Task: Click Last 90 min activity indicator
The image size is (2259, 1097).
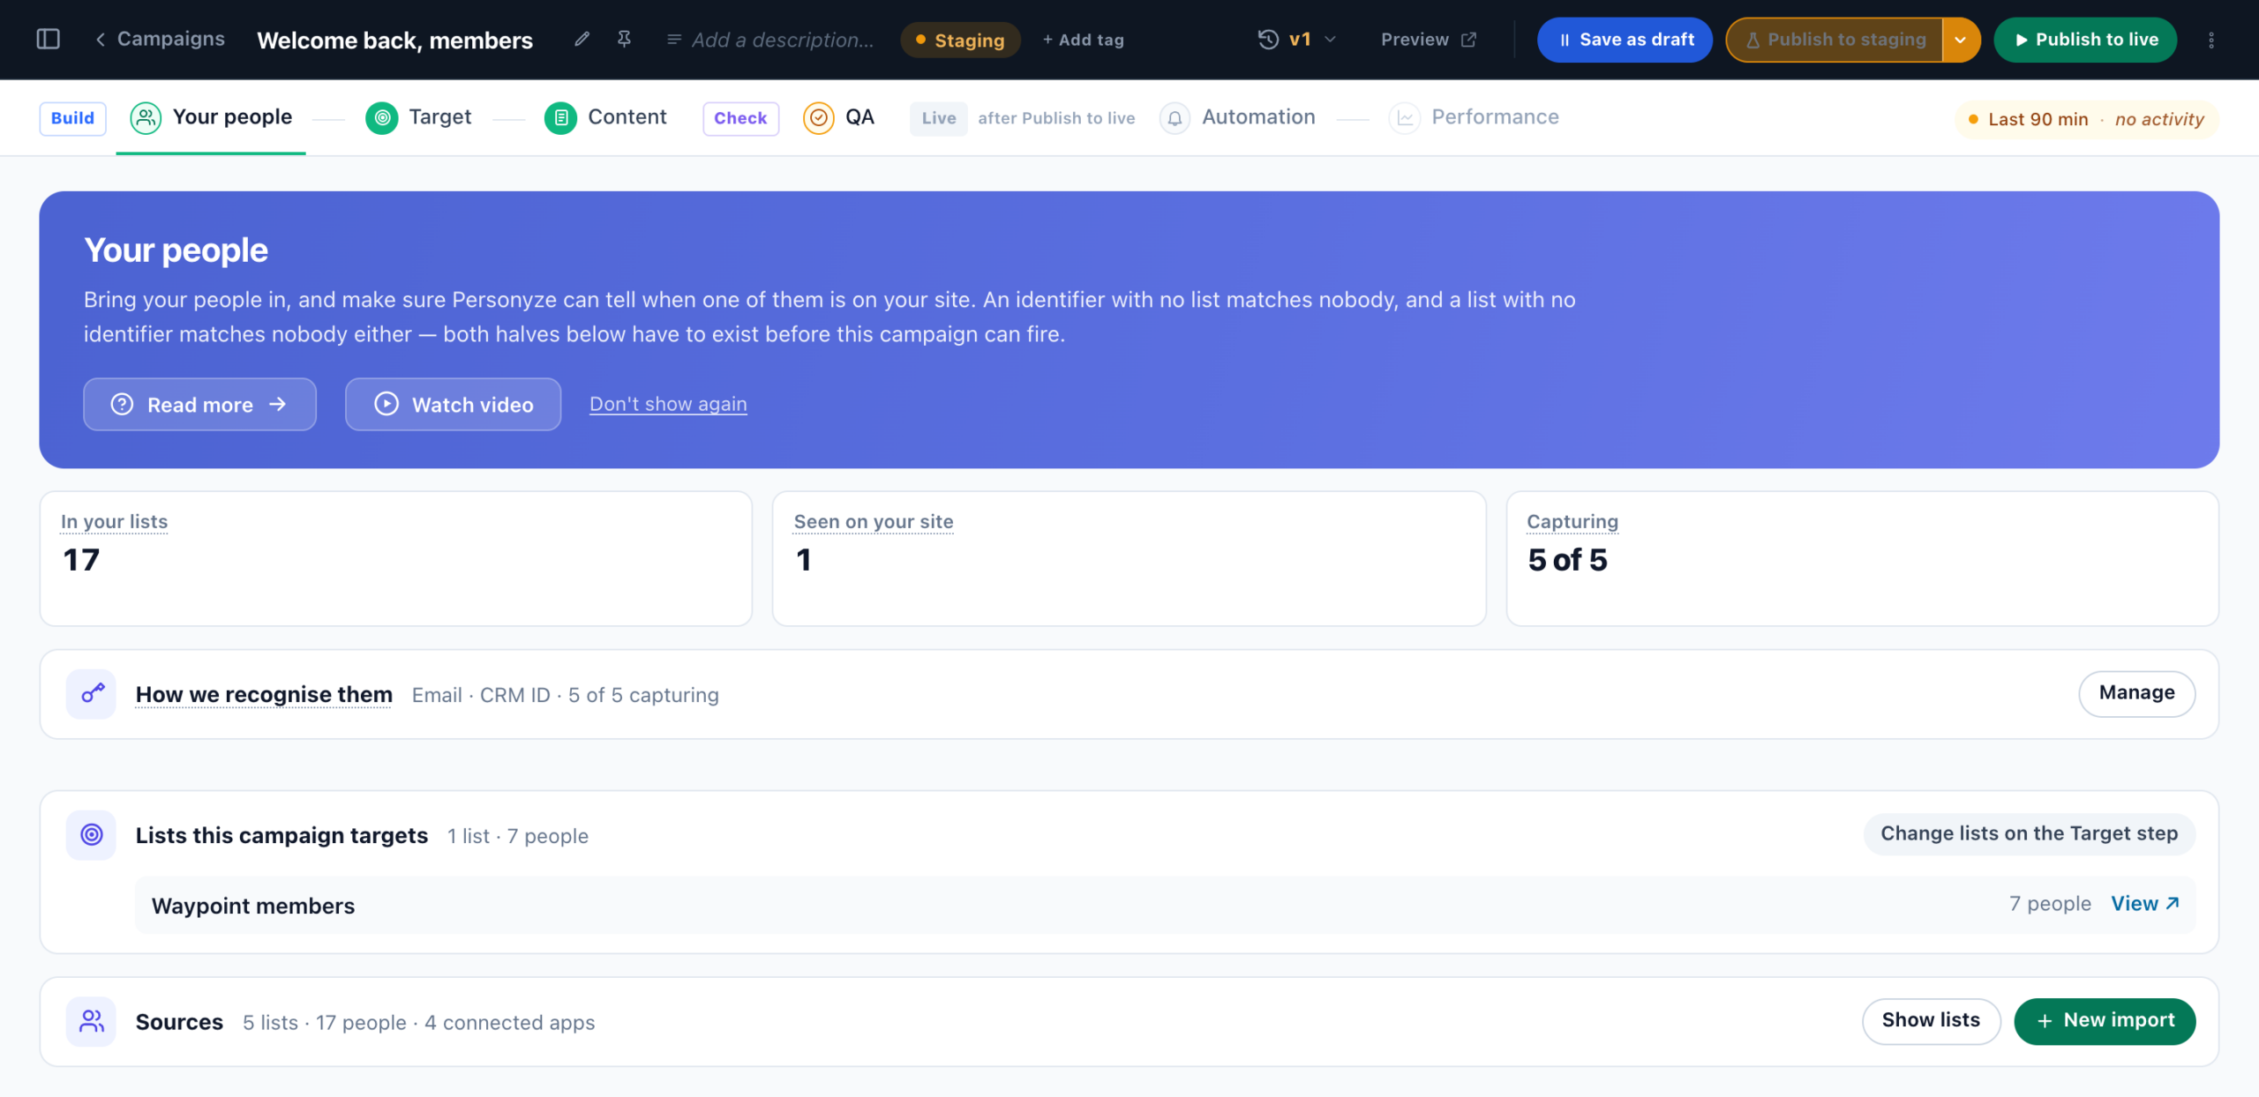Action: (x=2087, y=119)
